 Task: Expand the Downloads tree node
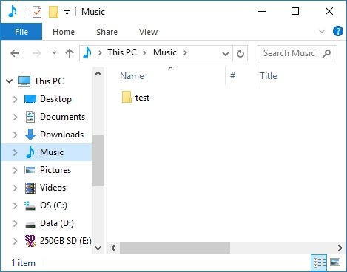coord(15,135)
